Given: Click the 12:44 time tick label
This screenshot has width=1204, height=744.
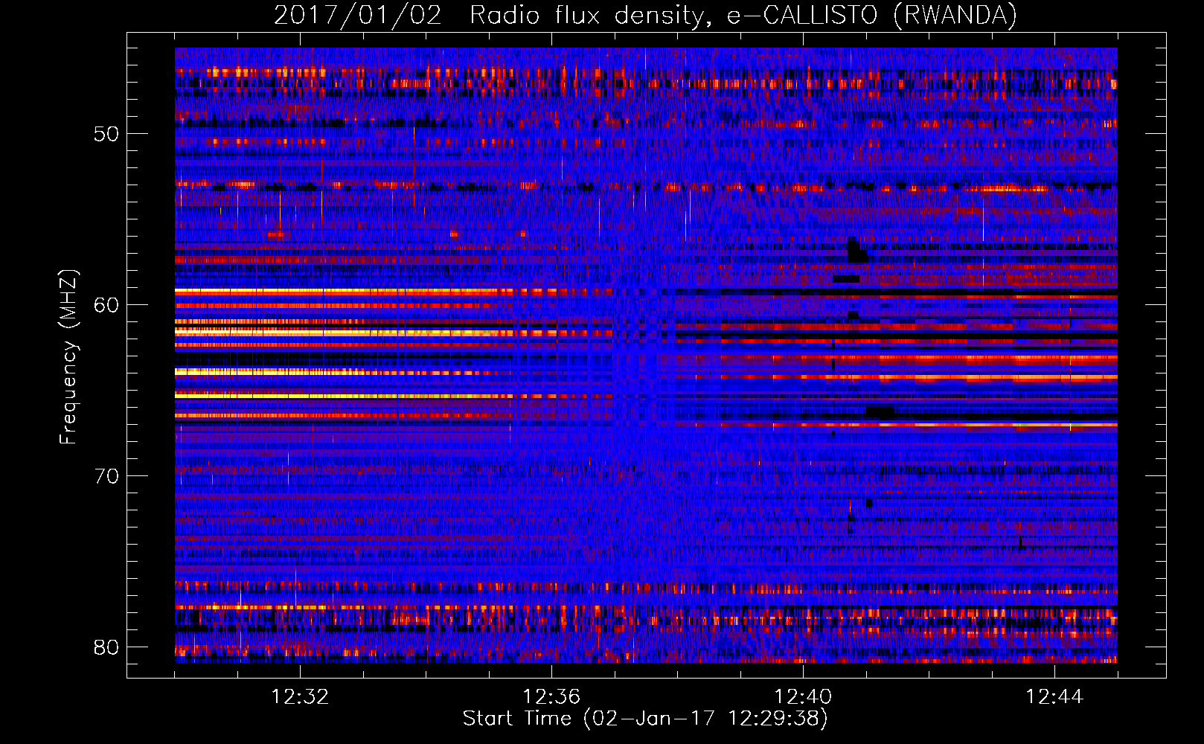Looking at the screenshot, I should (x=1054, y=697).
